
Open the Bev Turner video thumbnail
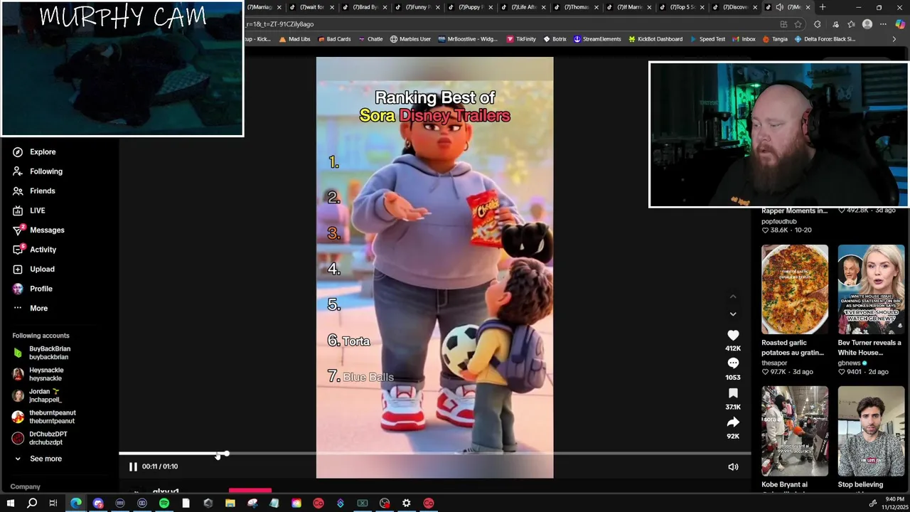point(871,289)
